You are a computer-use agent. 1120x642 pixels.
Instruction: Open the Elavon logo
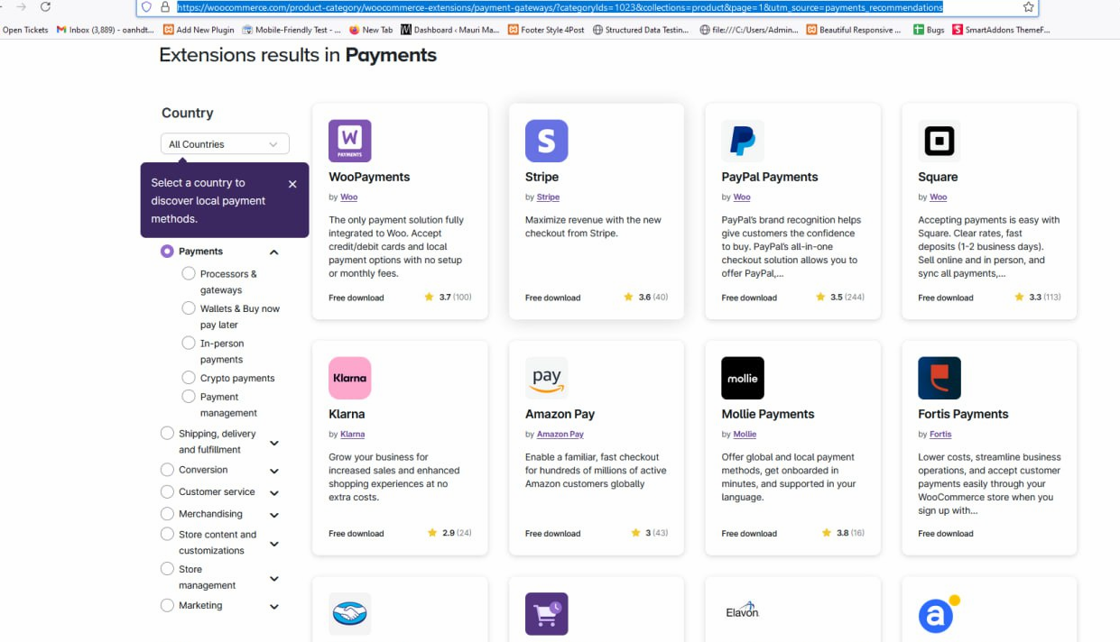tap(743, 611)
